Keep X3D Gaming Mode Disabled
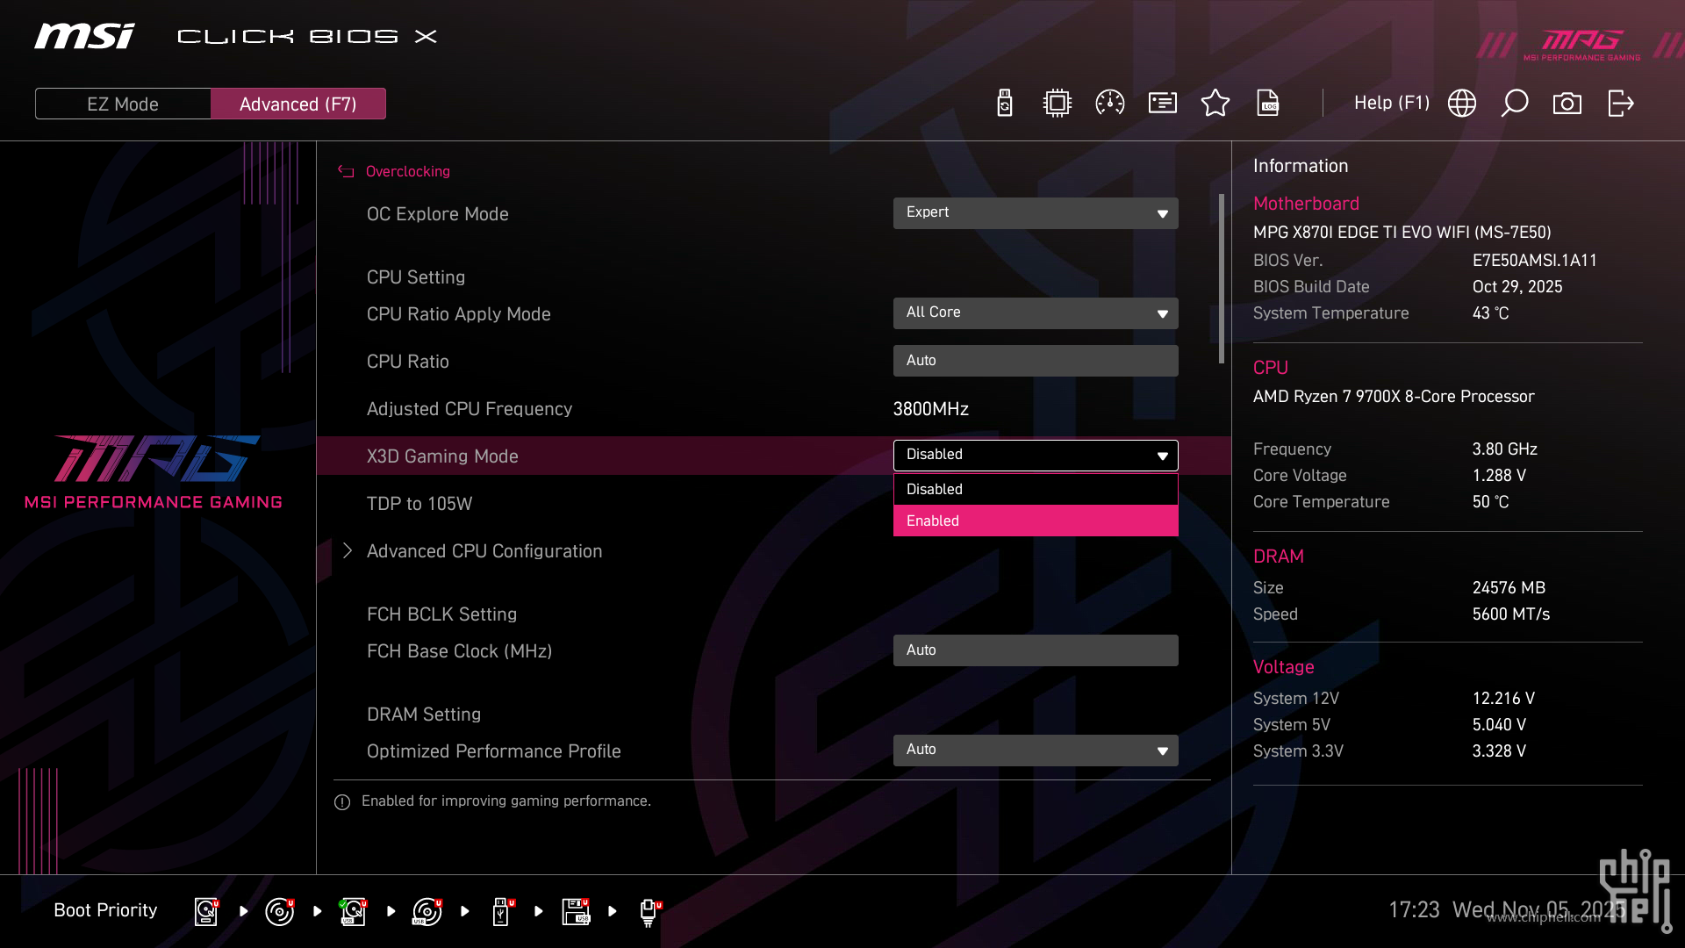 (1036, 489)
